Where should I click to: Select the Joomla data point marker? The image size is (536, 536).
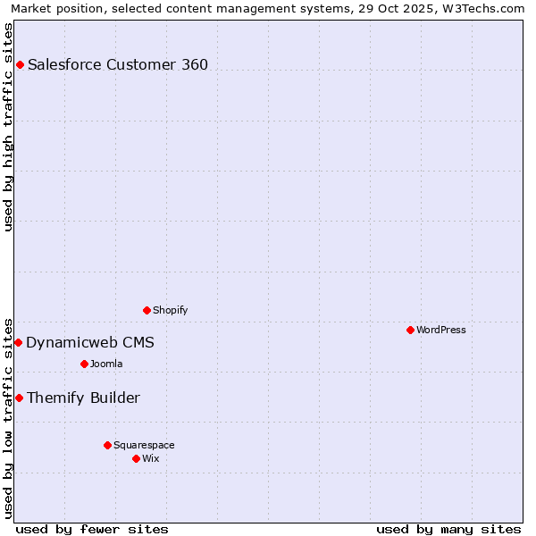coord(84,364)
